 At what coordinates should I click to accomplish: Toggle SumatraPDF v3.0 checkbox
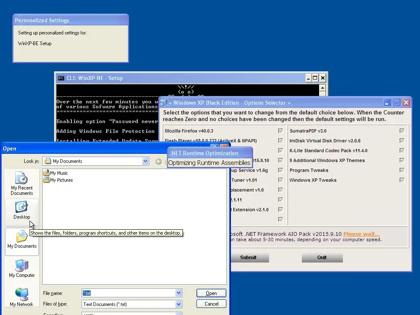coord(402,131)
